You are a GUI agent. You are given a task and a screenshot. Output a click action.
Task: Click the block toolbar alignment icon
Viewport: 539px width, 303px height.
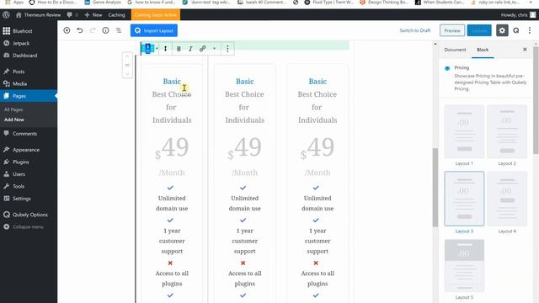(x=165, y=49)
